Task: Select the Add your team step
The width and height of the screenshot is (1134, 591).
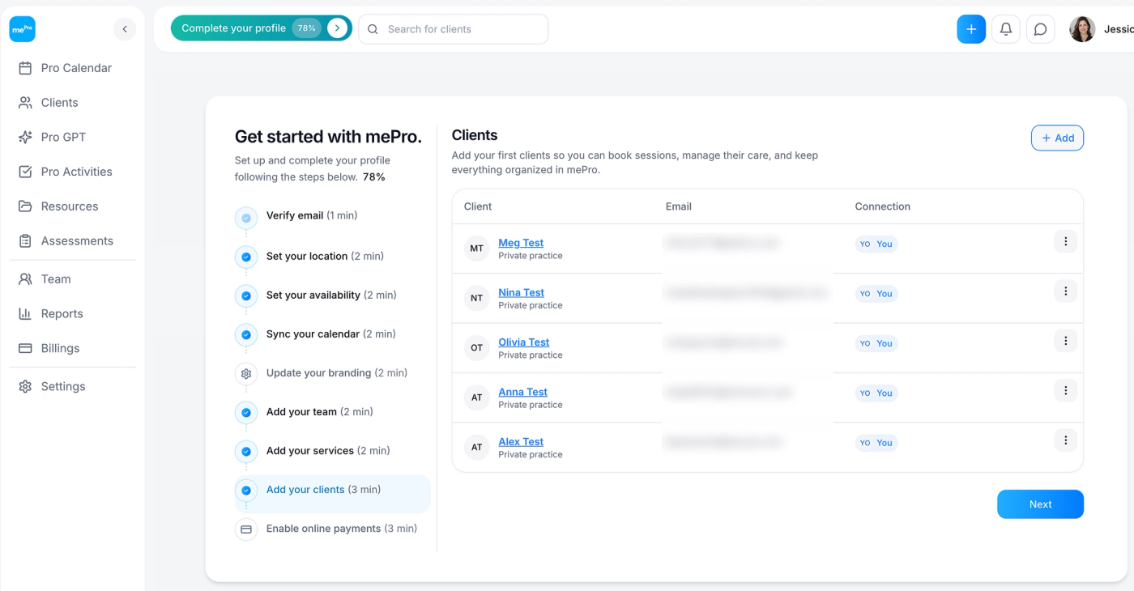Action: (x=320, y=412)
